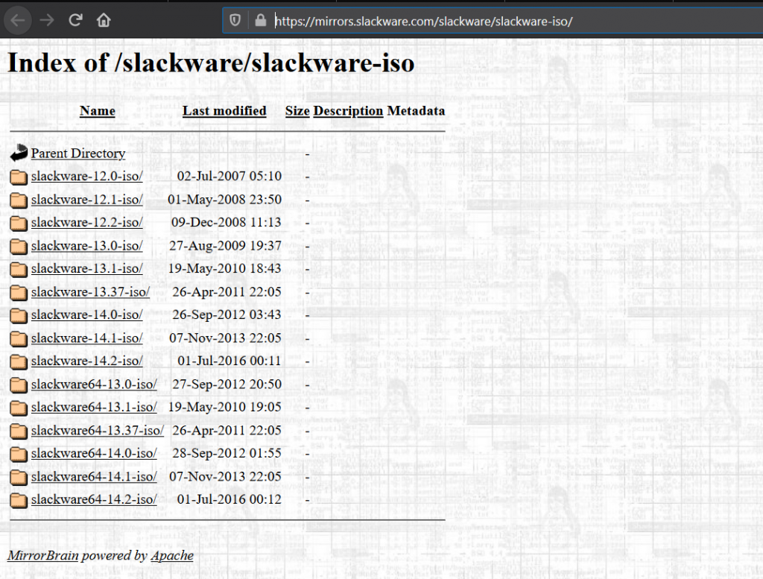This screenshot has height=579, width=763.
Task: Click the browser back arrow button
Action: click(x=19, y=20)
